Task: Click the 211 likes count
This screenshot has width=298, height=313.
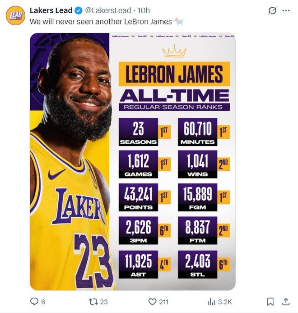Action: [x=163, y=302]
